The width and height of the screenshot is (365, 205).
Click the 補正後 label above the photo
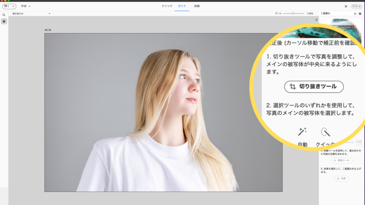point(48,30)
